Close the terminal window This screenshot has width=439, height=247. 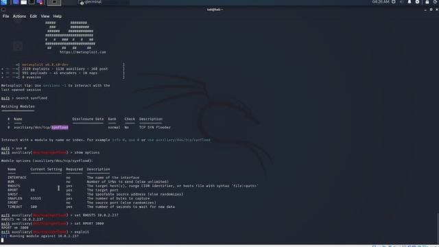point(437,10)
